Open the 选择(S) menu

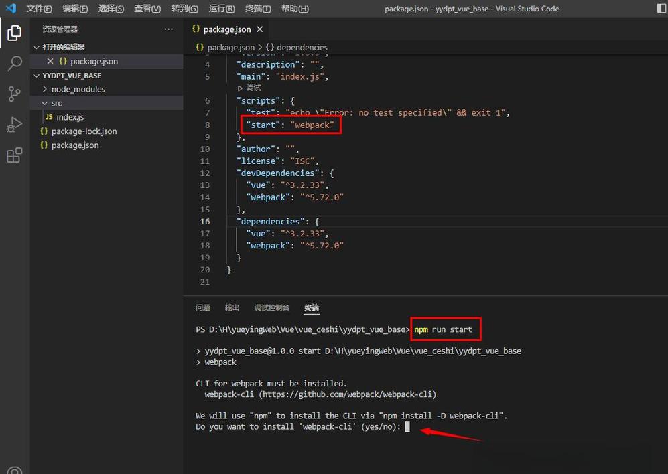(111, 9)
